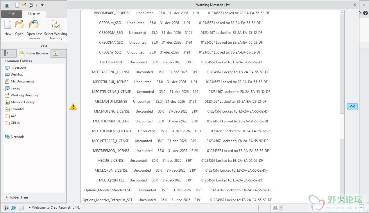This screenshot has height=213, width=369.
Task: Close the Warning Message List dialog
Action: (x=354, y=5)
